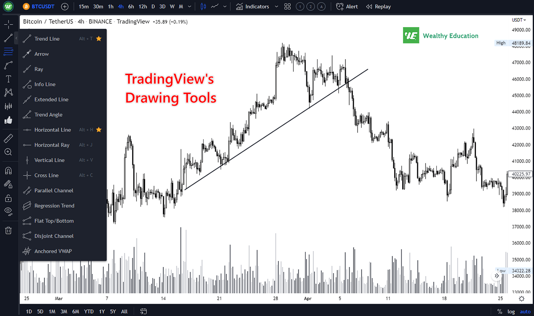The width and height of the screenshot is (534, 316).
Task: Open prediction and measurement tools
Action: (8, 106)
